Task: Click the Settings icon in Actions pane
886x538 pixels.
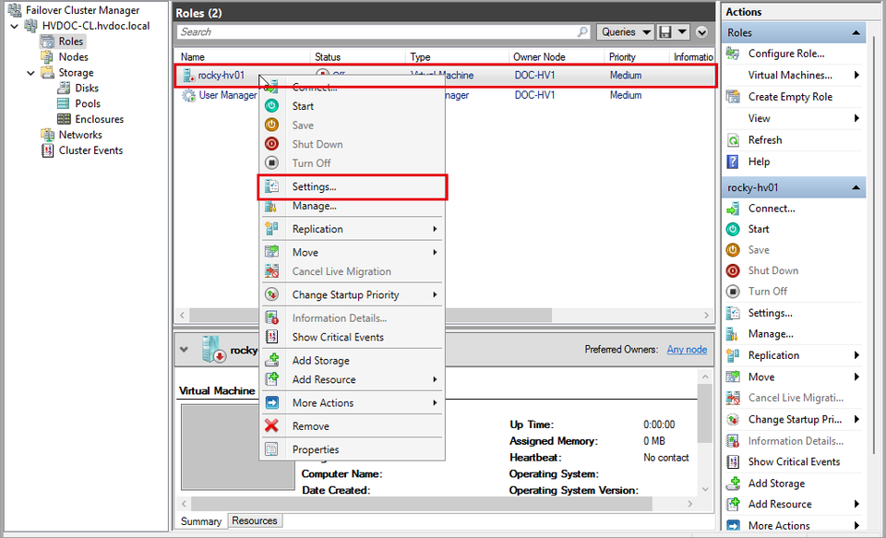Action: coord(733,313)
